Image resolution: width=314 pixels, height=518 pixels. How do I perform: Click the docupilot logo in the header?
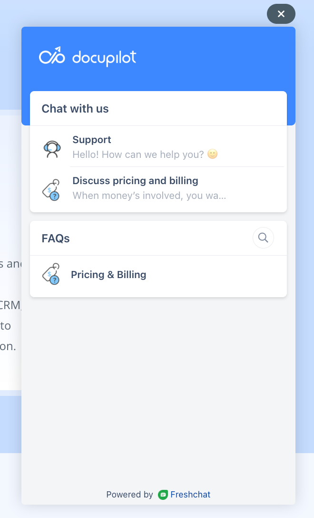[88, 57]
